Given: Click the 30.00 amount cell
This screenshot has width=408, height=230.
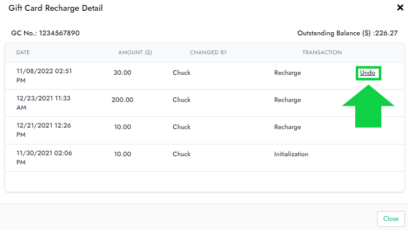Looking at the screenshot, I should coord(123,73).
